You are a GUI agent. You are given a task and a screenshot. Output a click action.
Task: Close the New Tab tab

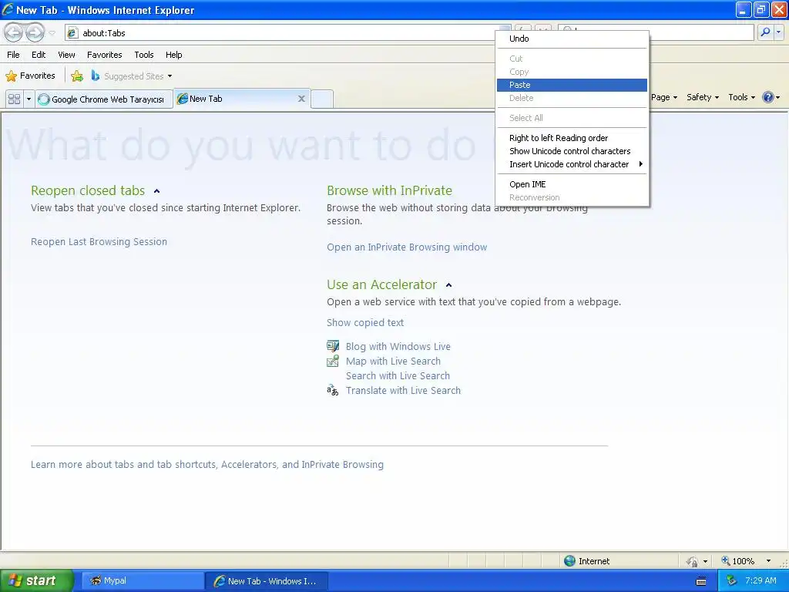point(301,99)
